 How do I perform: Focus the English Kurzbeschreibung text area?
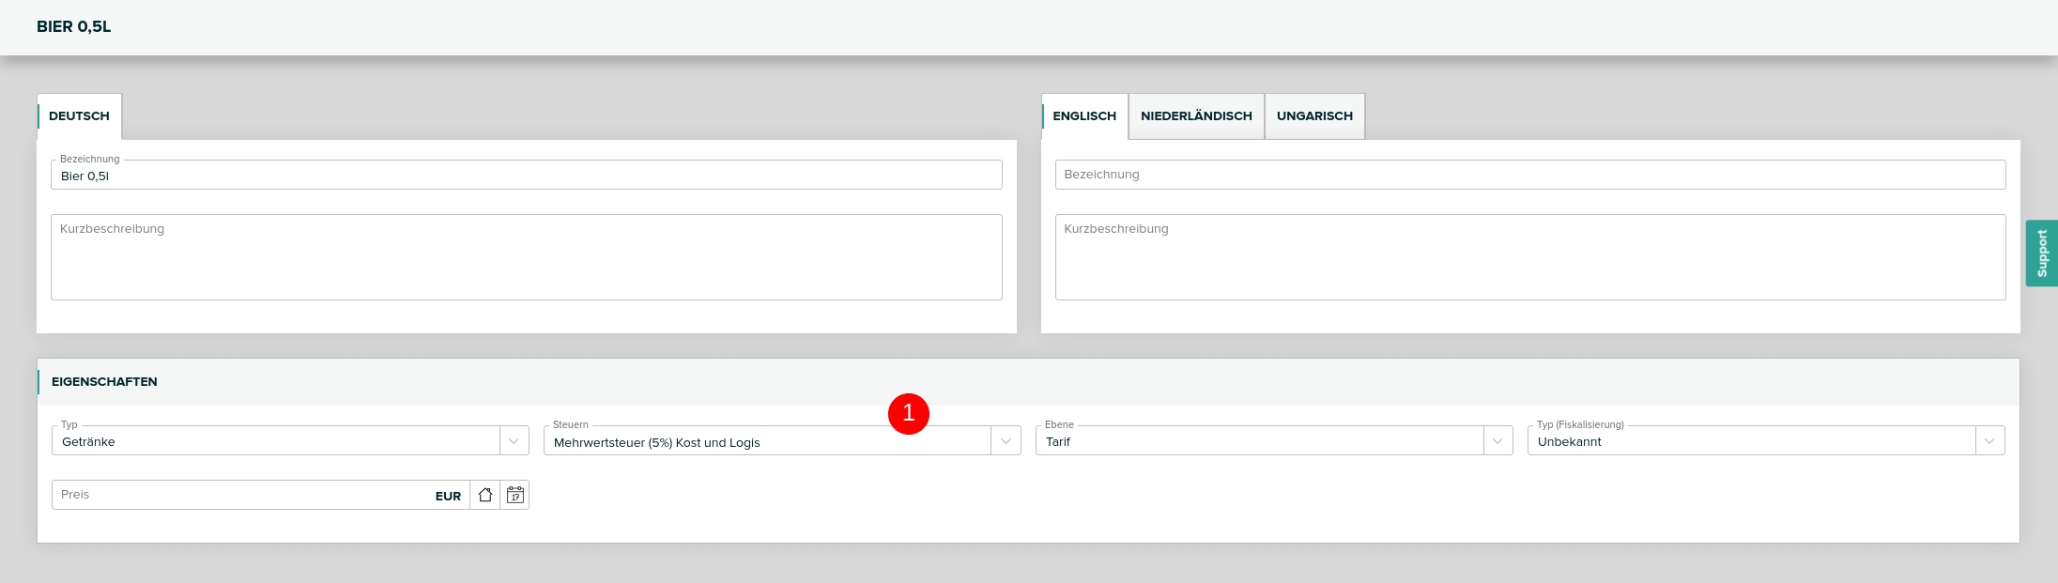[1529, 257]
